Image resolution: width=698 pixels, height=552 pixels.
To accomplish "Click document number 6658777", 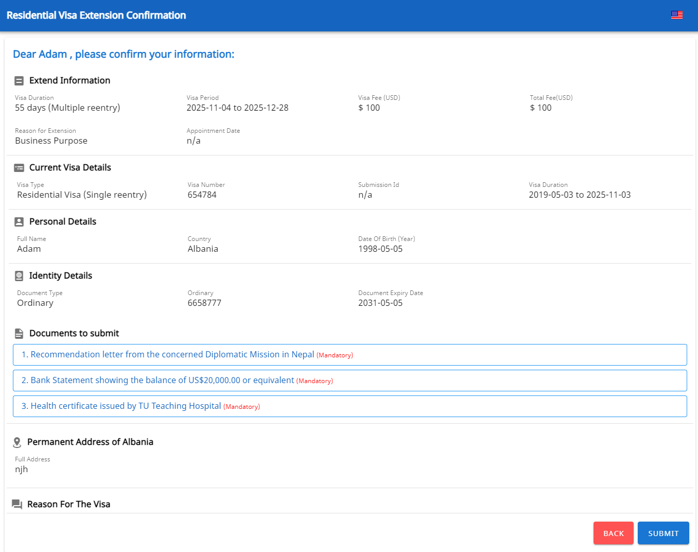I will [204, 303].
